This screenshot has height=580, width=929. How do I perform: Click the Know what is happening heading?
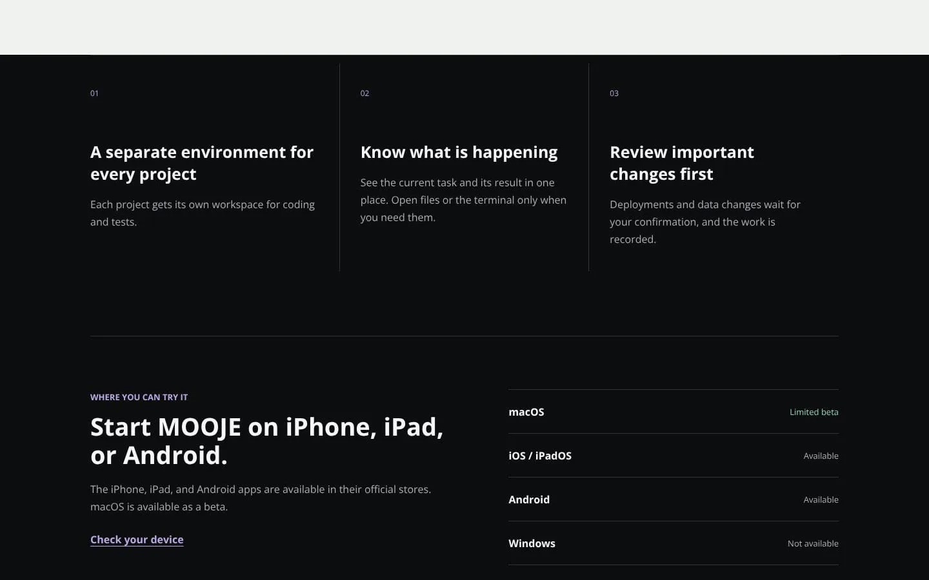click(459, 152)
